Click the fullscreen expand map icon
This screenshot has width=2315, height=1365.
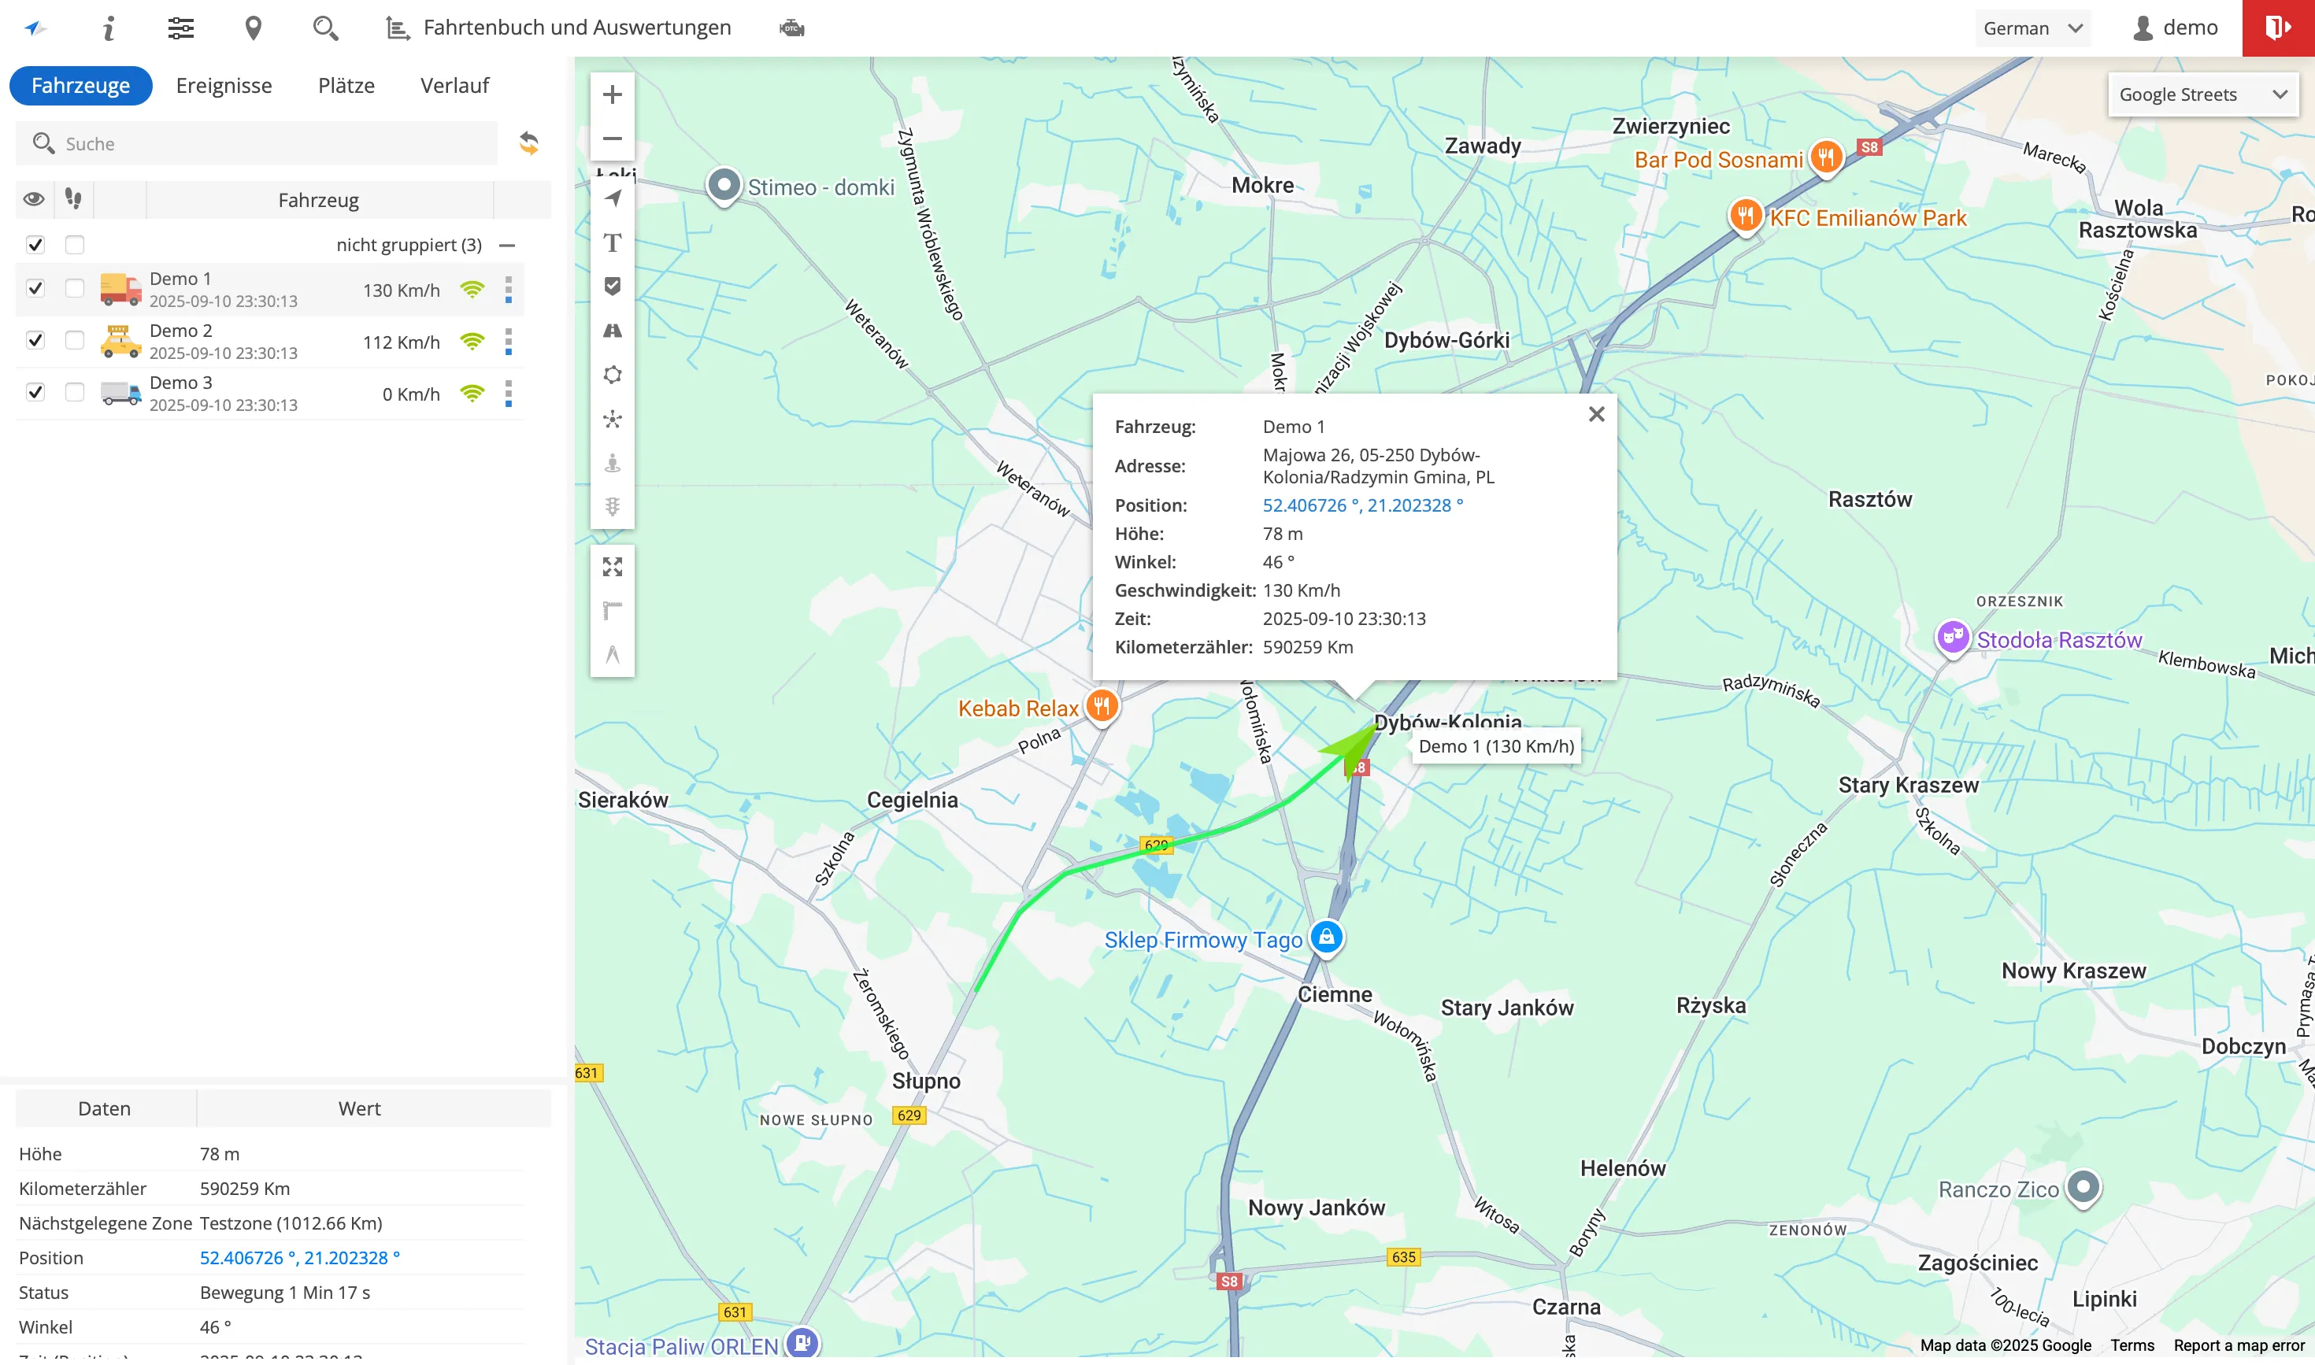click(612, 567)
